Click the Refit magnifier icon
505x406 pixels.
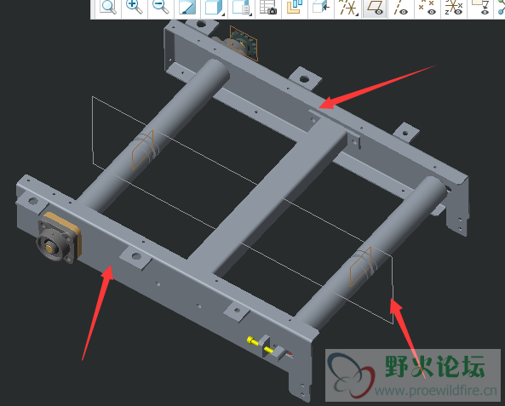tap(108, 7)
